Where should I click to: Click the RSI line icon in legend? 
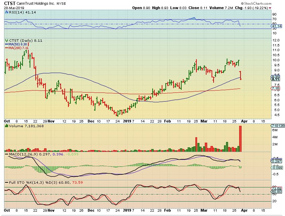[x=6, y=12]
